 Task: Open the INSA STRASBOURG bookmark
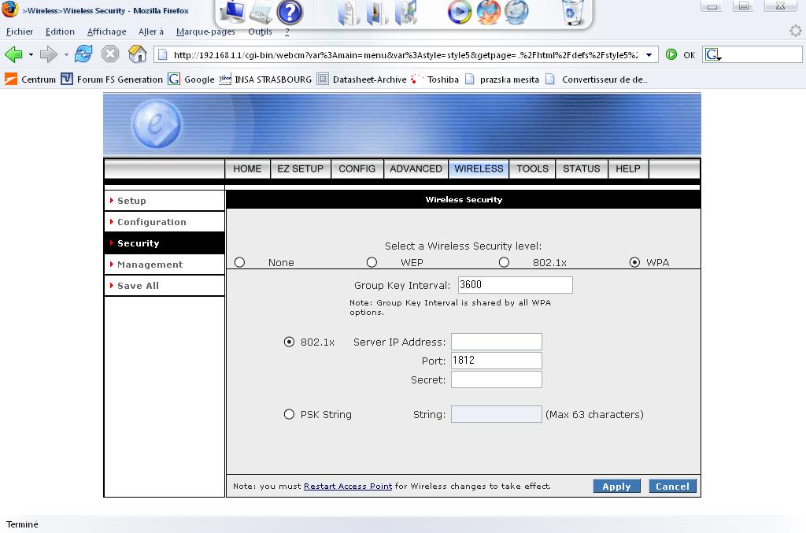[x=265, y=80]
